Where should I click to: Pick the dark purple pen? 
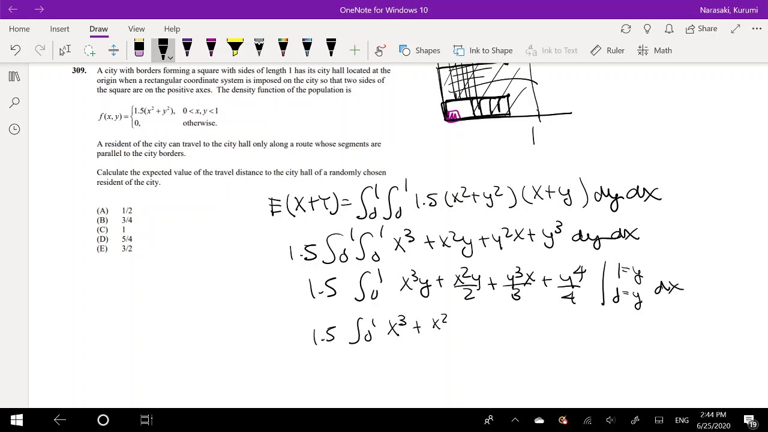(x=187, y=49)
